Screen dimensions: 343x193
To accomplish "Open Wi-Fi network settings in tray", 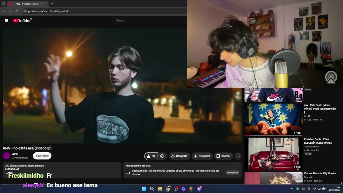I will [x=315, y=189].
